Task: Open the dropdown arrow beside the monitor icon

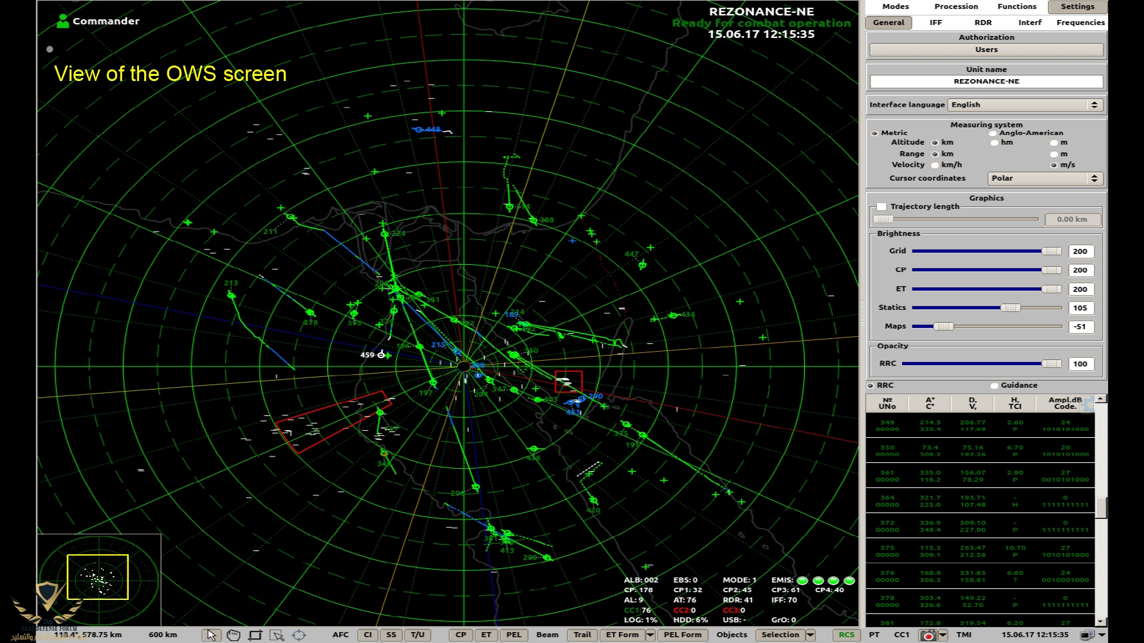Action: 1102,635
